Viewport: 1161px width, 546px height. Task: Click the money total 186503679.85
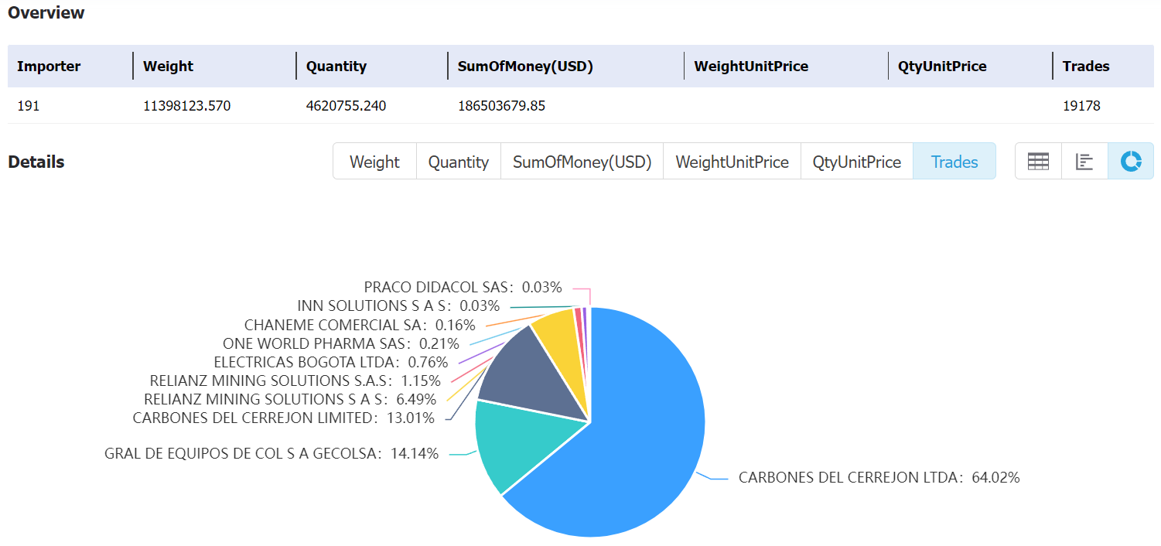point(501,106)
